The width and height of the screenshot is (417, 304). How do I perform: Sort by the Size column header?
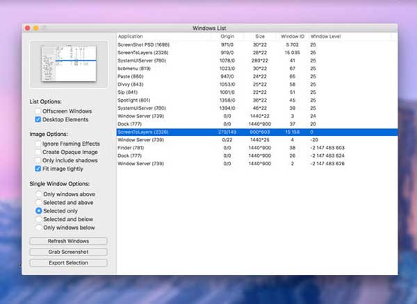click(x=260, y=36)
